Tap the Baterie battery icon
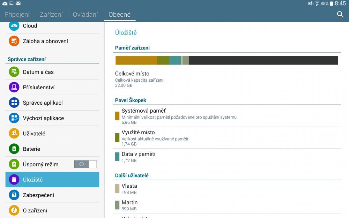Screen dimensions: 349x218 pos(14,149)
